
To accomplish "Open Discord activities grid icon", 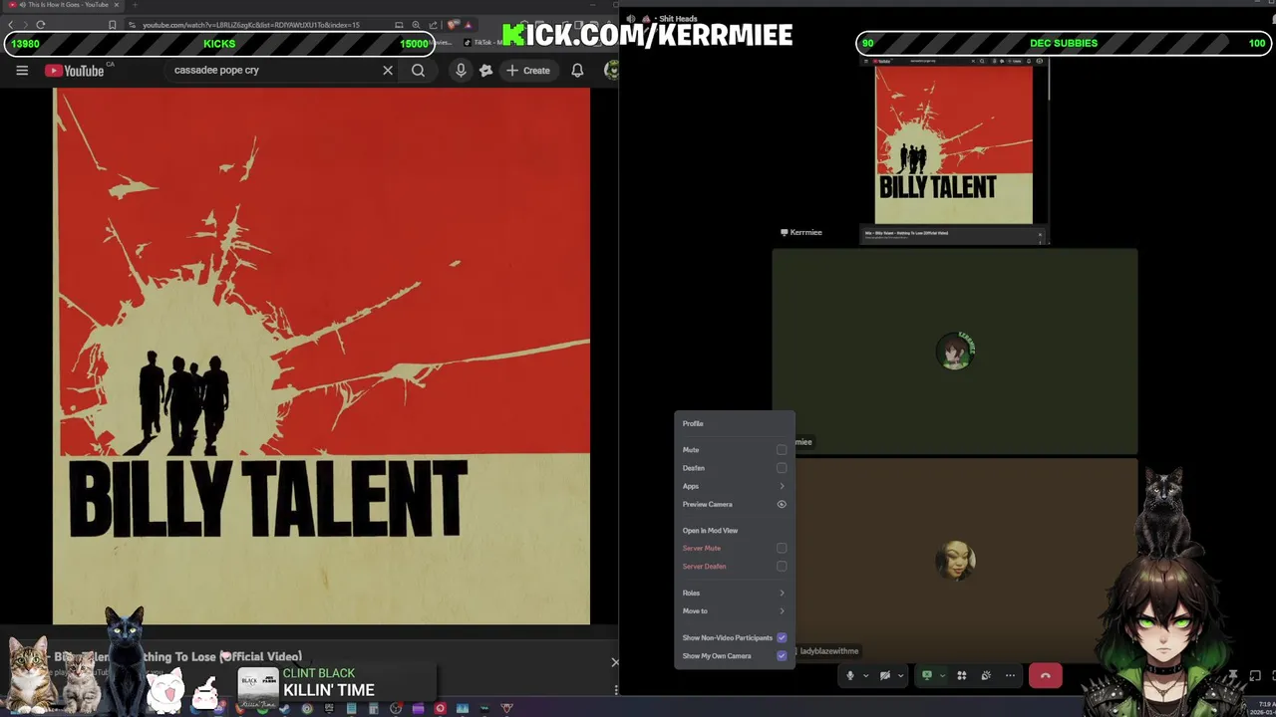I will tap(962, 675).
